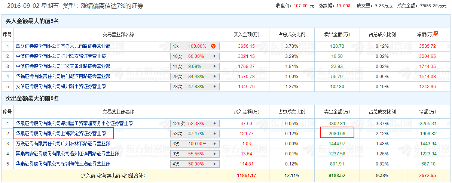The height and width of the screenshot is (183, 452).
Task: Click buy amount 3221.15 in 中信证券杭州 row
Action: pos(246,56)
